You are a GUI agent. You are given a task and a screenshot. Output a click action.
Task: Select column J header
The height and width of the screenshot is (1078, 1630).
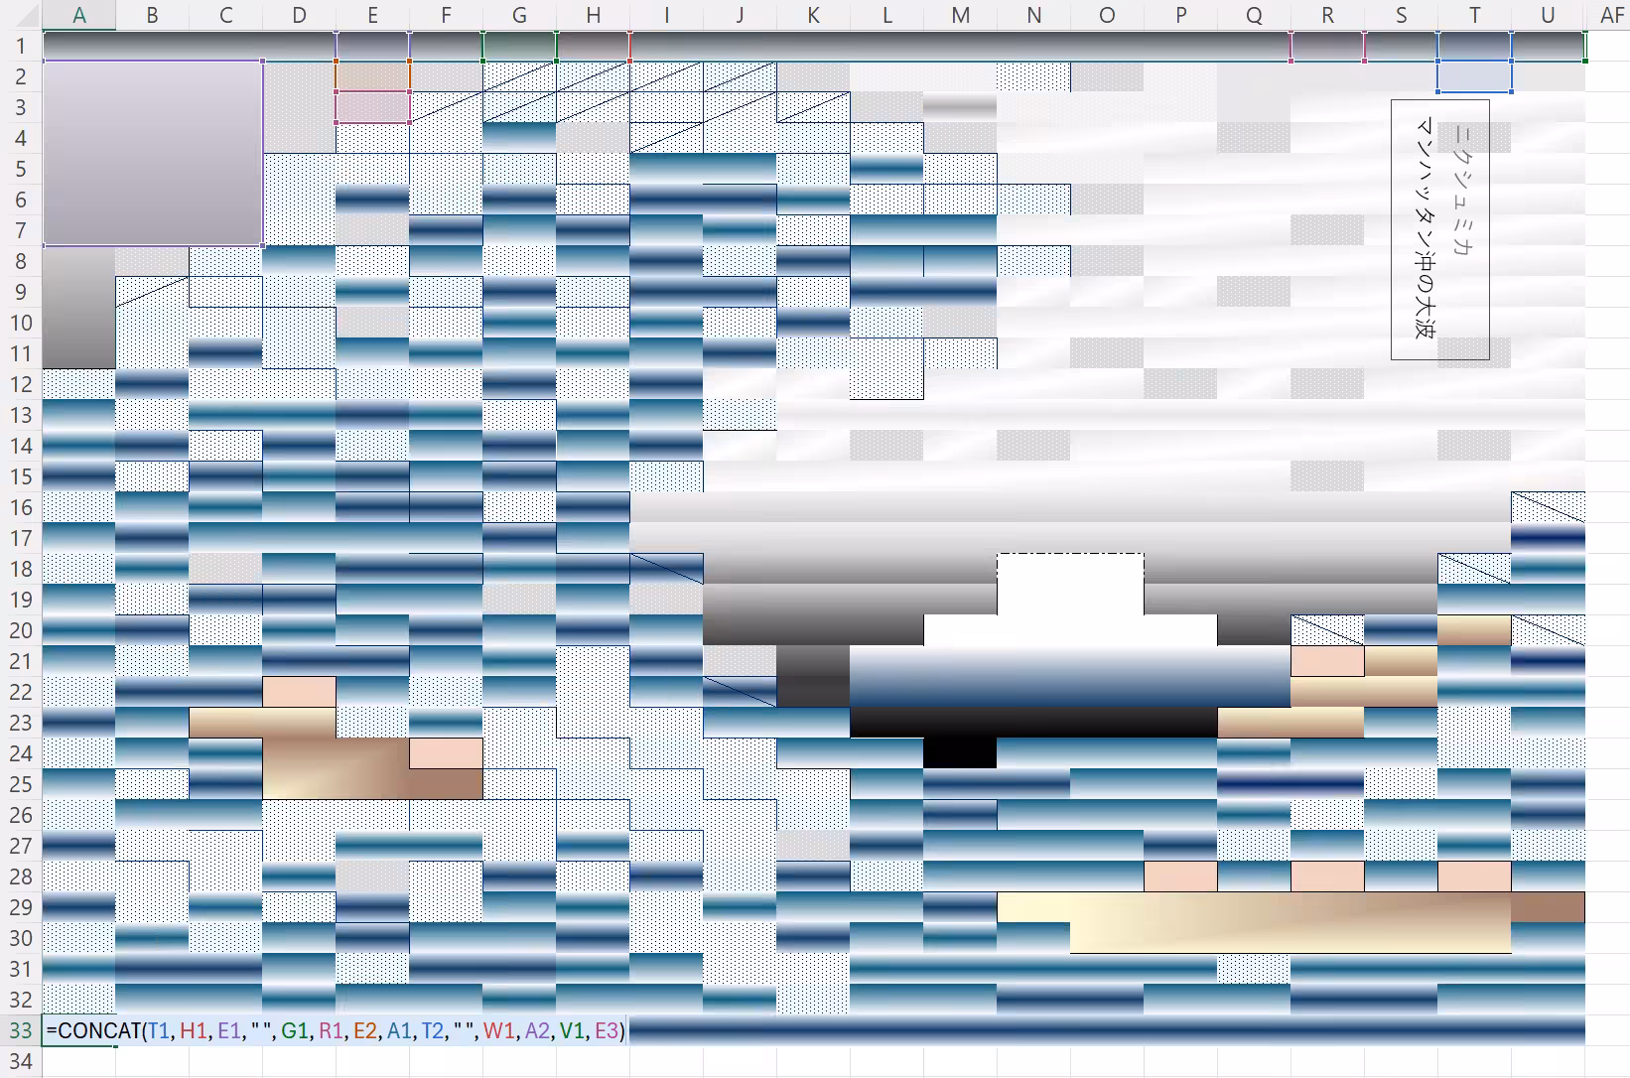click(740, 15)
